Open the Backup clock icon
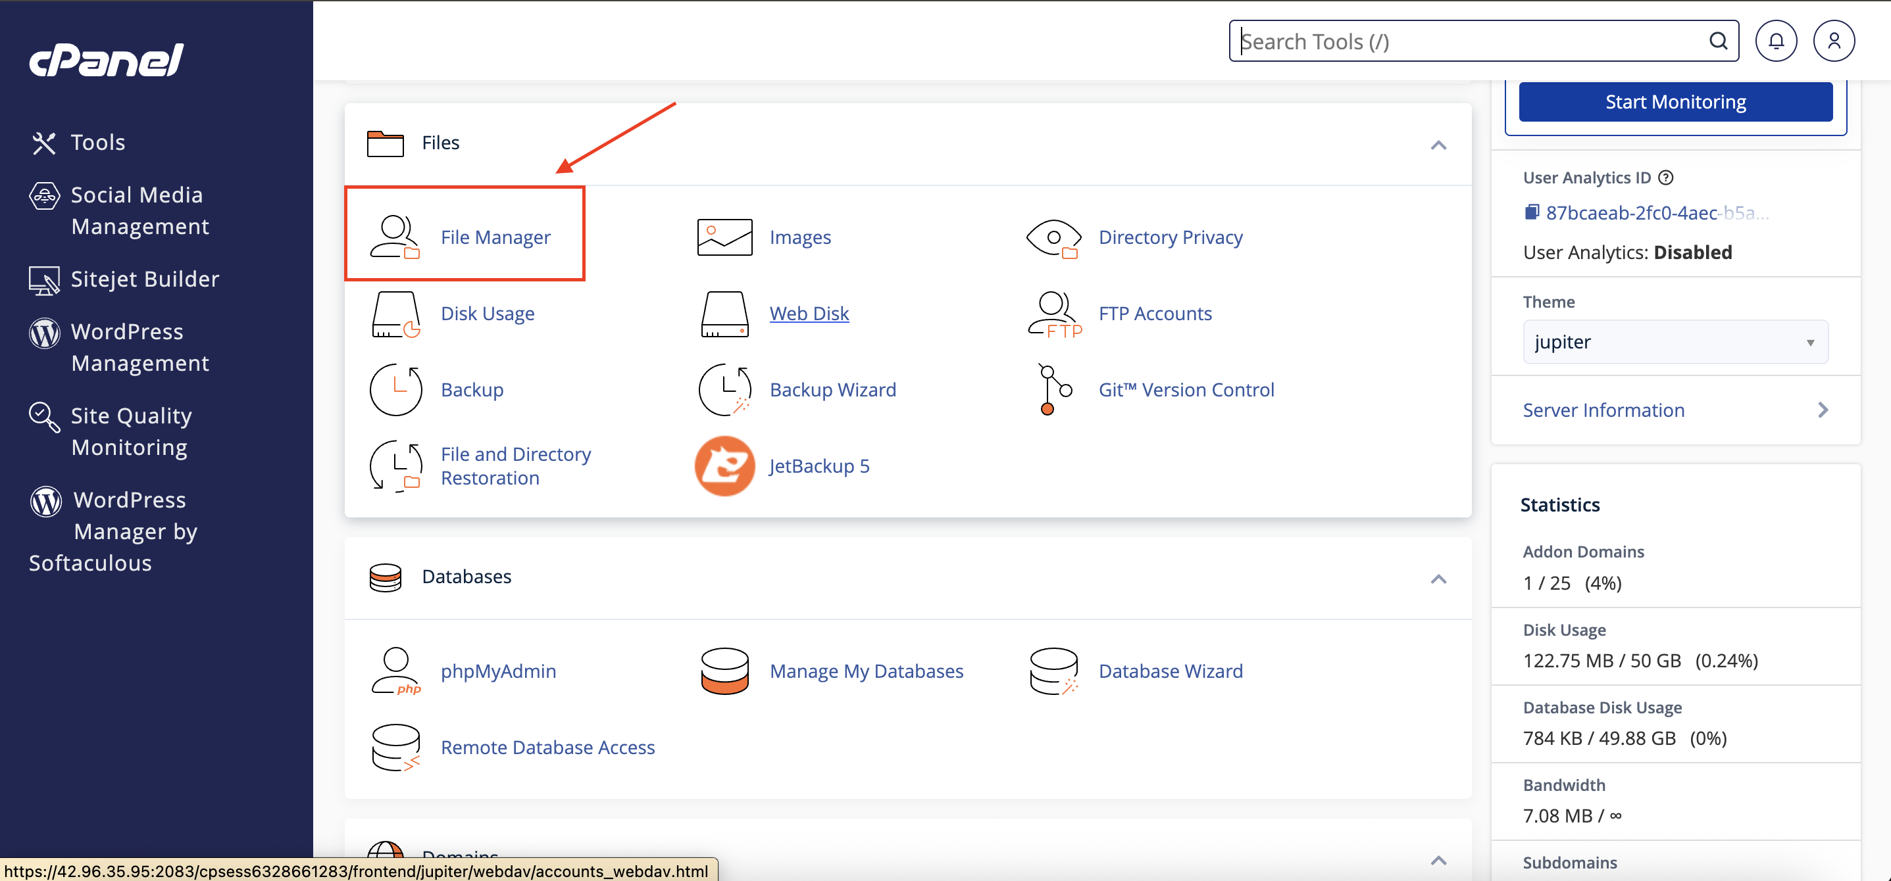The width and height of the screenshot is (1891, 881). click(395, 389)
